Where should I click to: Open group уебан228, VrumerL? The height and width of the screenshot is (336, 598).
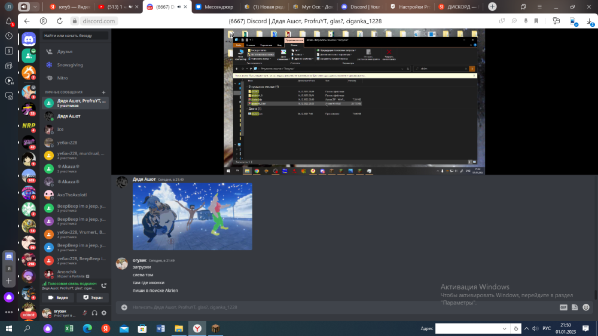(75, 234)
